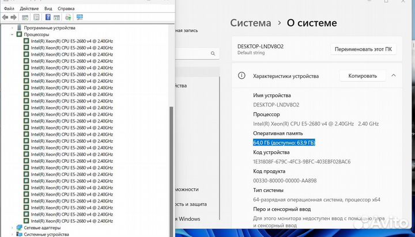Open the Файл menu
Screen dimensions: 415x237
[x=9, y=9]
